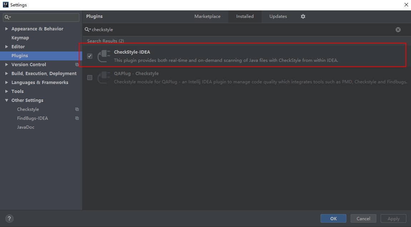Screen dimensions: 411x227
Task: Click the IntelliJ logo in title bar
Action: [5, 5]
